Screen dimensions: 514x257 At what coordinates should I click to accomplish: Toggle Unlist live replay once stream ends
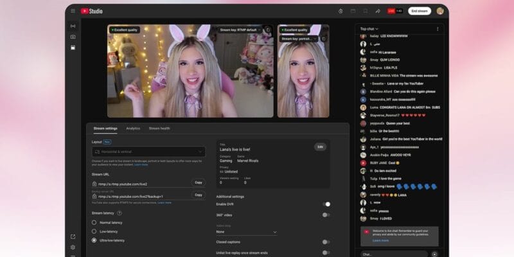(x=326, y=253)
